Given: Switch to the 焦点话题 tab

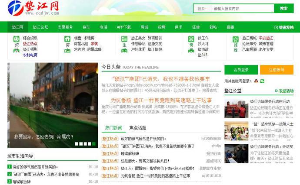Looking at the screenshot, I should [137, 128].
